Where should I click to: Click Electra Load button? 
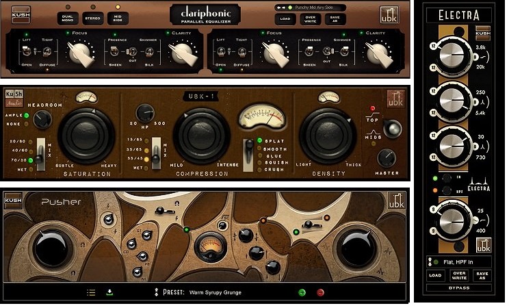(435, 276)
